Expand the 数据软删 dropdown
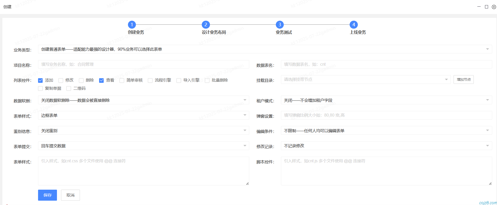 point(143,100)
